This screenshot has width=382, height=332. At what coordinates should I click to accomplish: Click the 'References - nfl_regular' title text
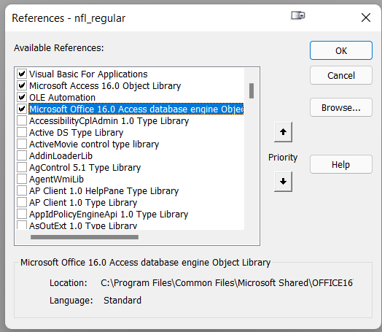(x=69, y=18)
